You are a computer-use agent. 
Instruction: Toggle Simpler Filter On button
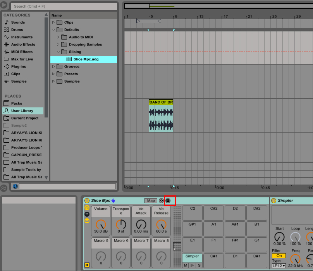click(279, 255)
